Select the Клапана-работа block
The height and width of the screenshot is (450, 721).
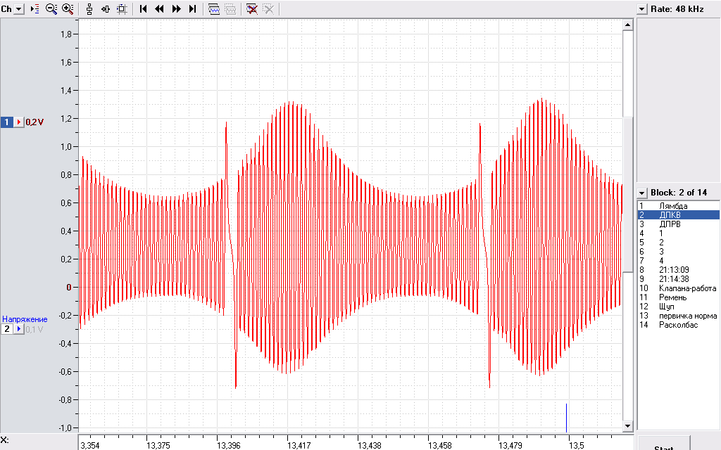click(678, 288)
